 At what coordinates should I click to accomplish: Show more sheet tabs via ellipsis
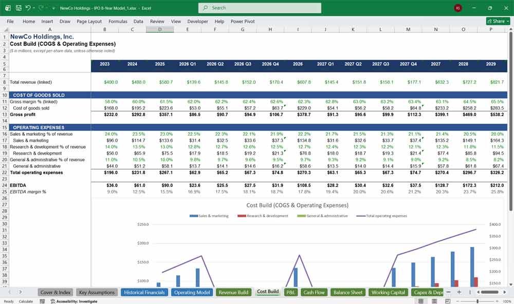click(x=448, y=292)
